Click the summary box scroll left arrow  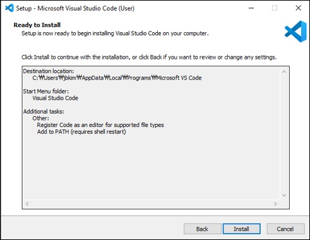(x=27, y=204)
